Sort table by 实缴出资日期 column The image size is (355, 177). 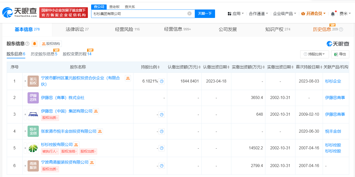click(280, 67)
